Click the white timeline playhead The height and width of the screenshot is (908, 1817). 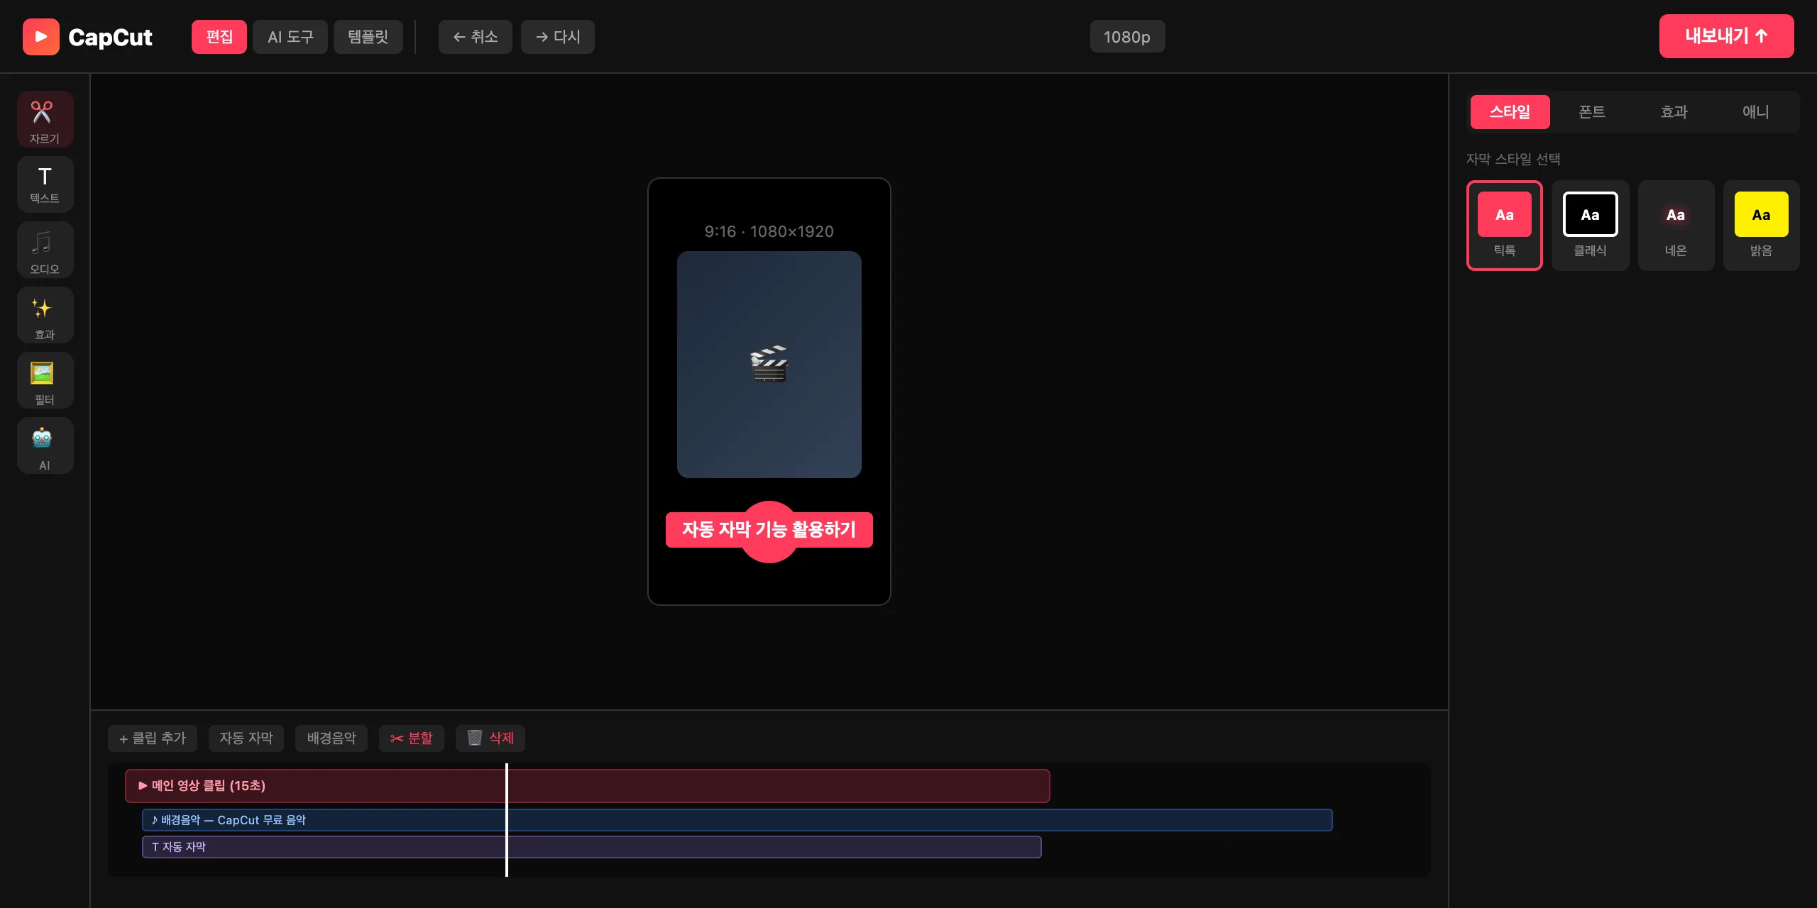coord(507,820)
